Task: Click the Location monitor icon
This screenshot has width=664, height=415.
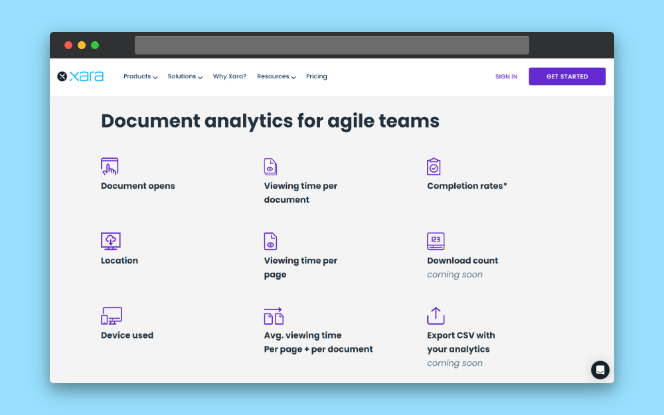Action: pos(110,241)
